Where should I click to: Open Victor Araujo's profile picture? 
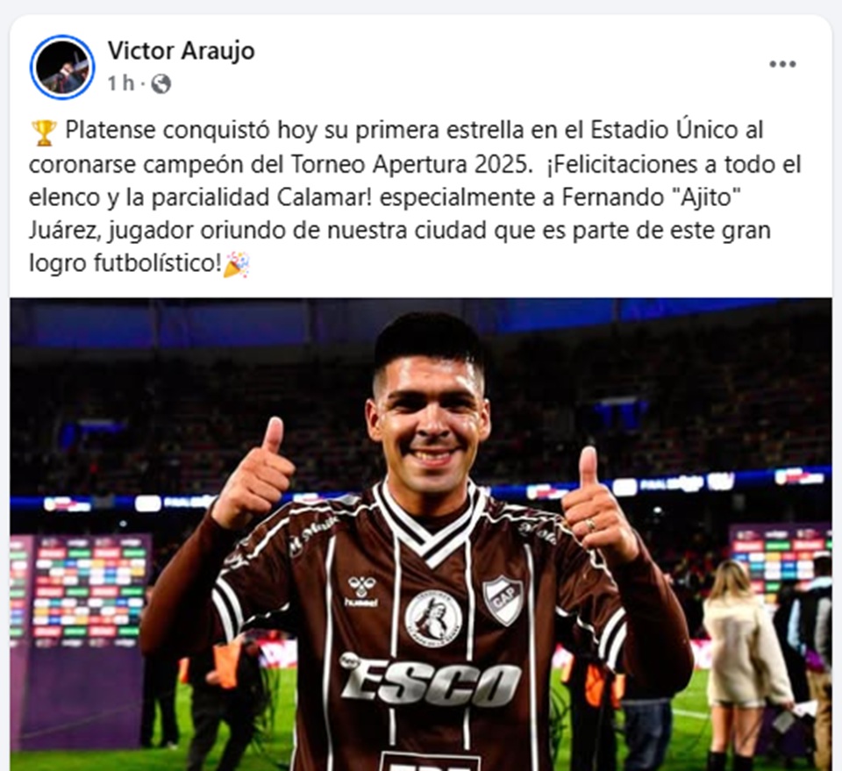(62, 68)
